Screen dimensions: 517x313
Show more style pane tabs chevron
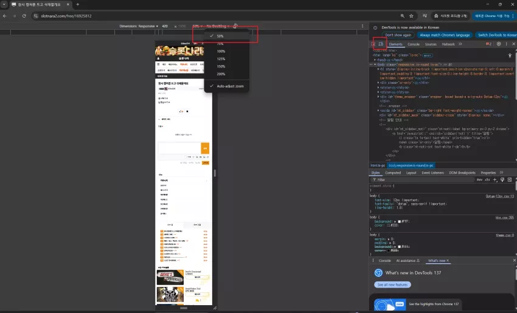(x=502, y=173)
